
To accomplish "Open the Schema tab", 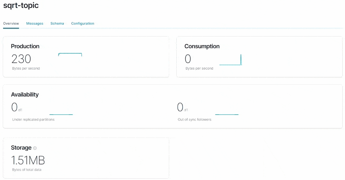I will [x=57, y=23].
